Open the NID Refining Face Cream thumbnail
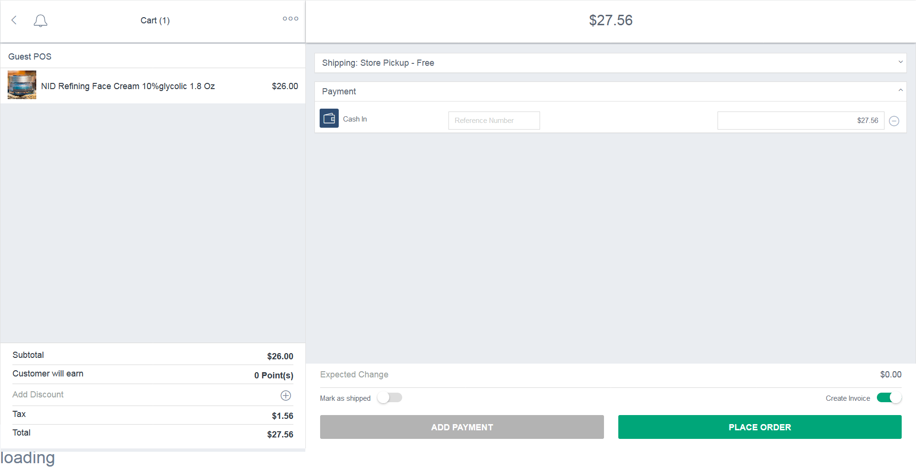 click(22, 85)
